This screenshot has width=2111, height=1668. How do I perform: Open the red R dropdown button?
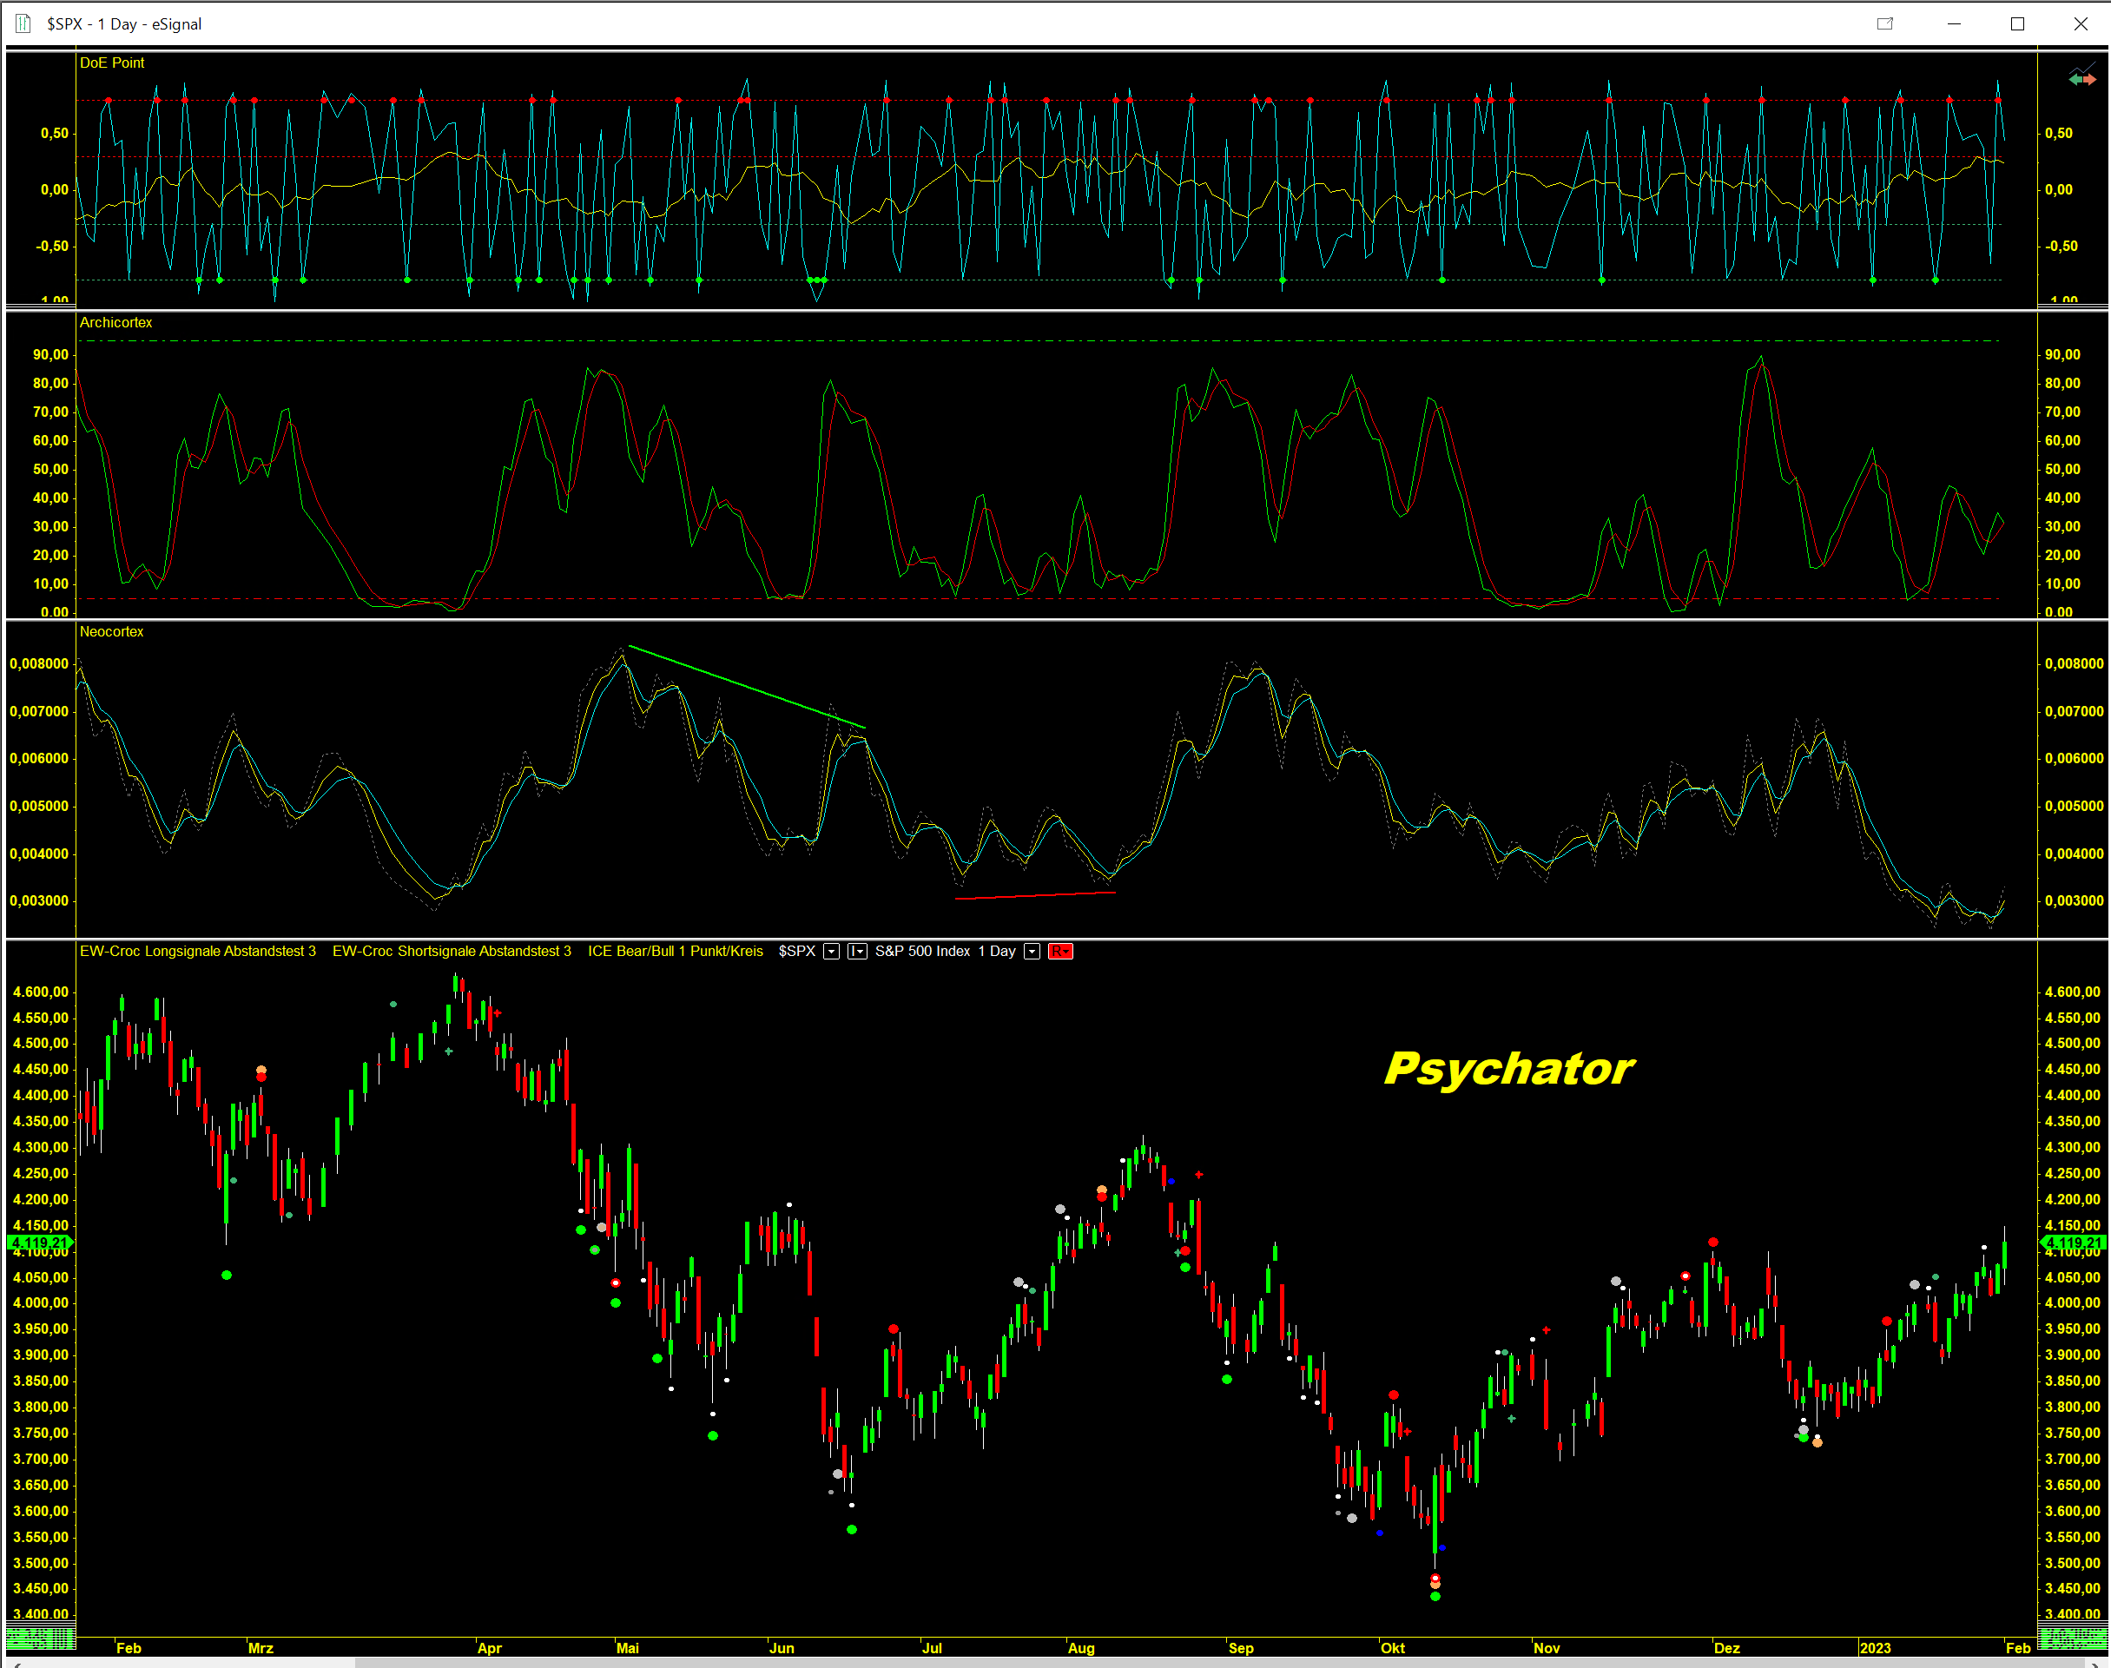pyautogui.click(x=1060, y=951)
